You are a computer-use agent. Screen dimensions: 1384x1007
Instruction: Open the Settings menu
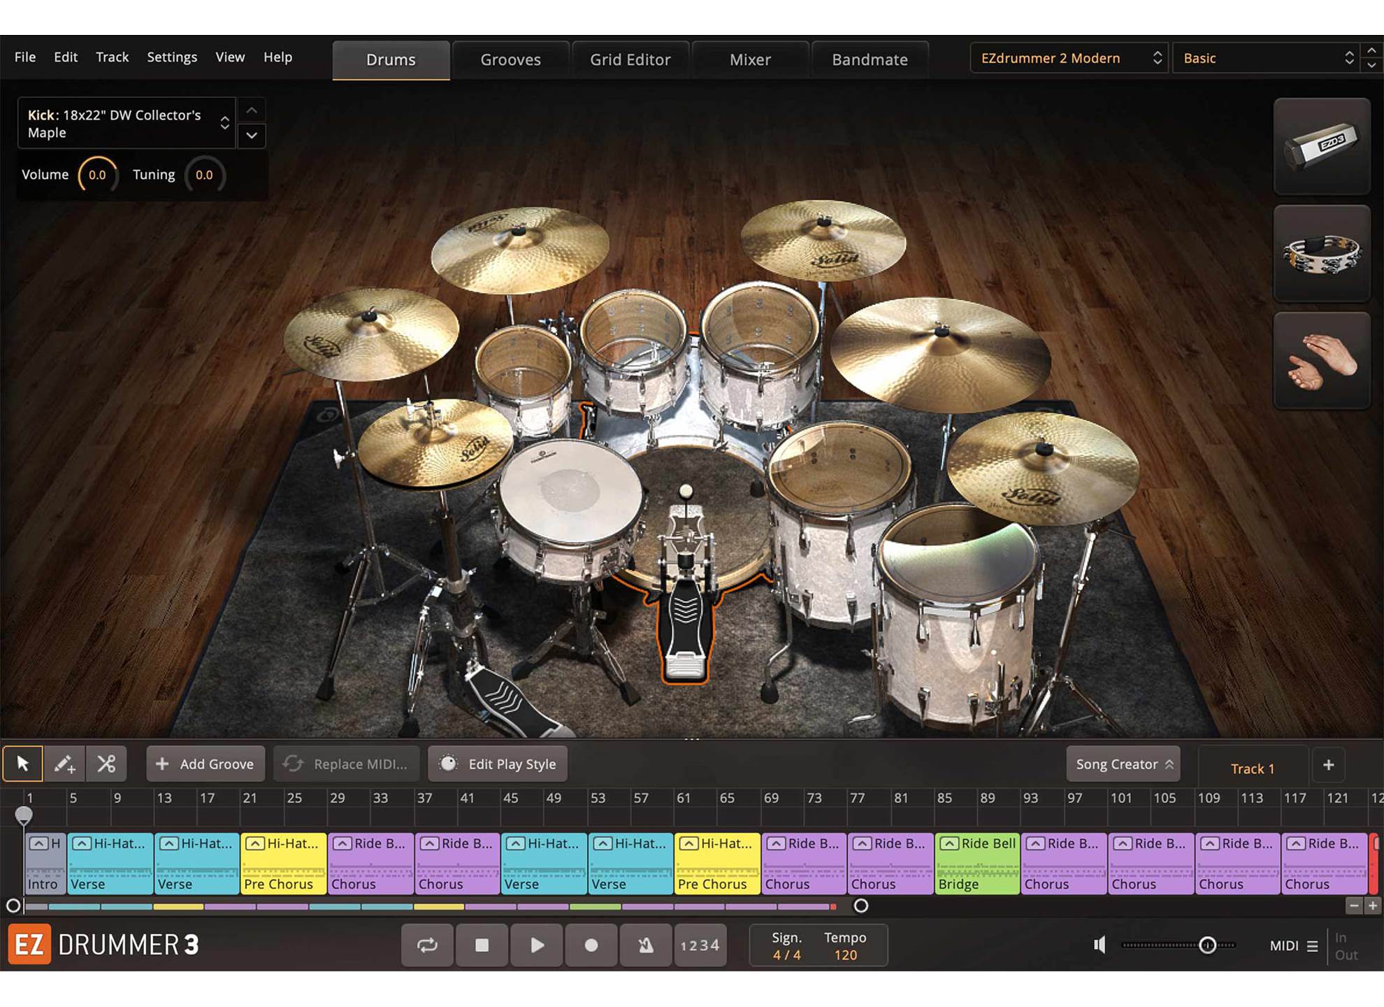tap(172, 57)
